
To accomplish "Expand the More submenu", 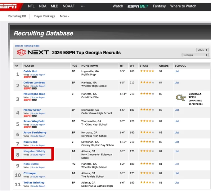I will 65,16.
